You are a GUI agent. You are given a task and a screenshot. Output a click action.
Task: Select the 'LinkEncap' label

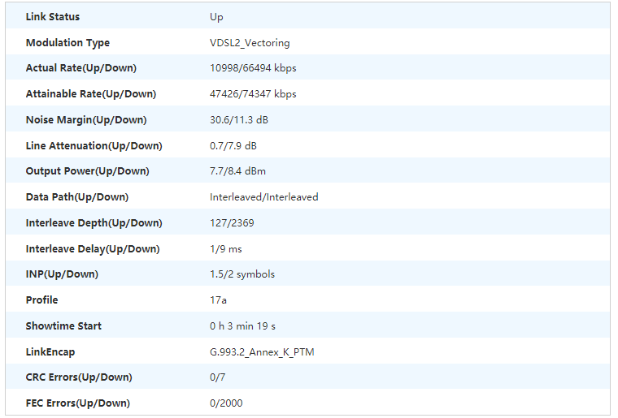[50, 352]
